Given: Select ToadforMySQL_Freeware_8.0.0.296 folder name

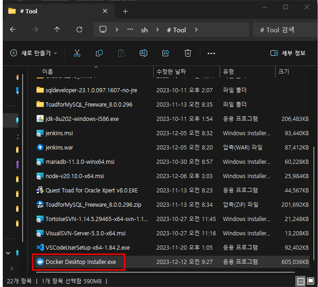Looking at the screenshot, I should pos(89,105).
